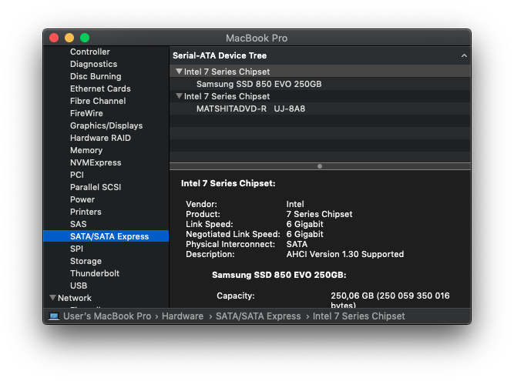Click the pane divider handle dot
The height and width of the screenshot is (381, 514).
(320, 166)
